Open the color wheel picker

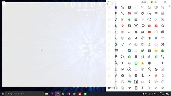coord(152,2)
